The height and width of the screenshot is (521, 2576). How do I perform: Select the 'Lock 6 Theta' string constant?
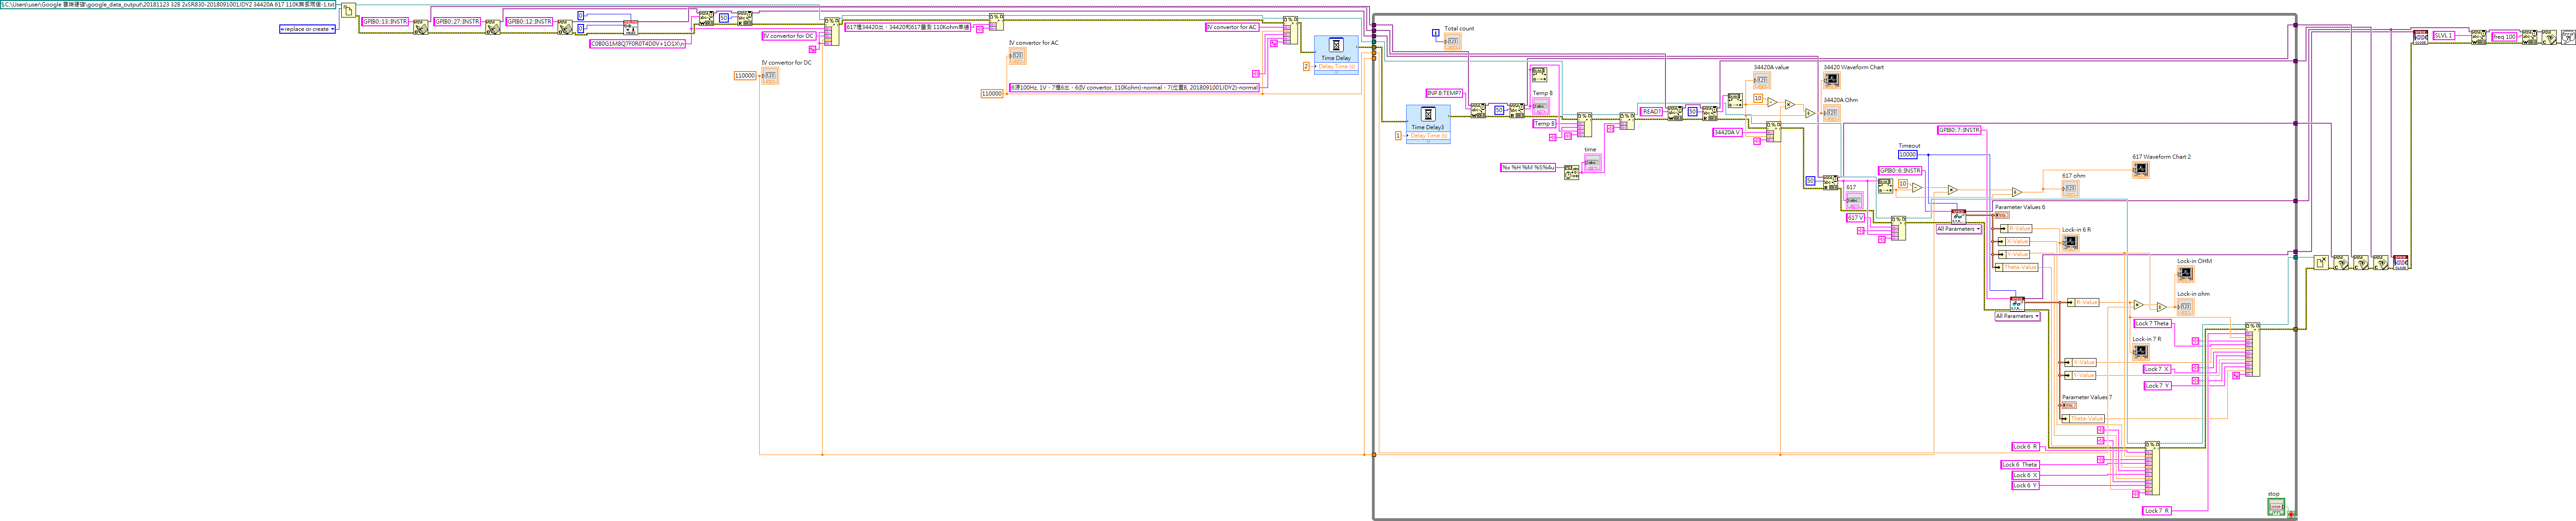2020,465
